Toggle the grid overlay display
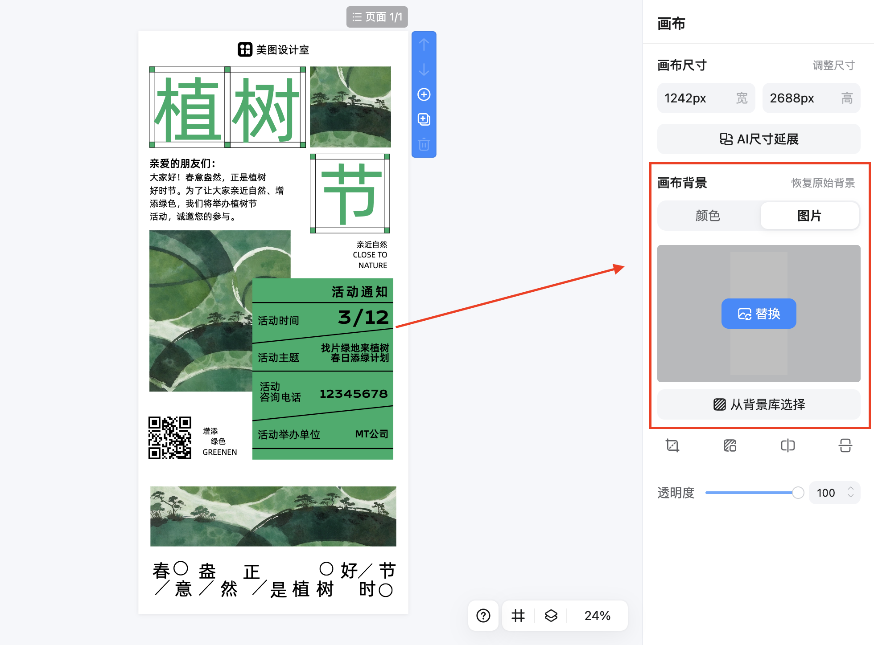 click(517, 616)
